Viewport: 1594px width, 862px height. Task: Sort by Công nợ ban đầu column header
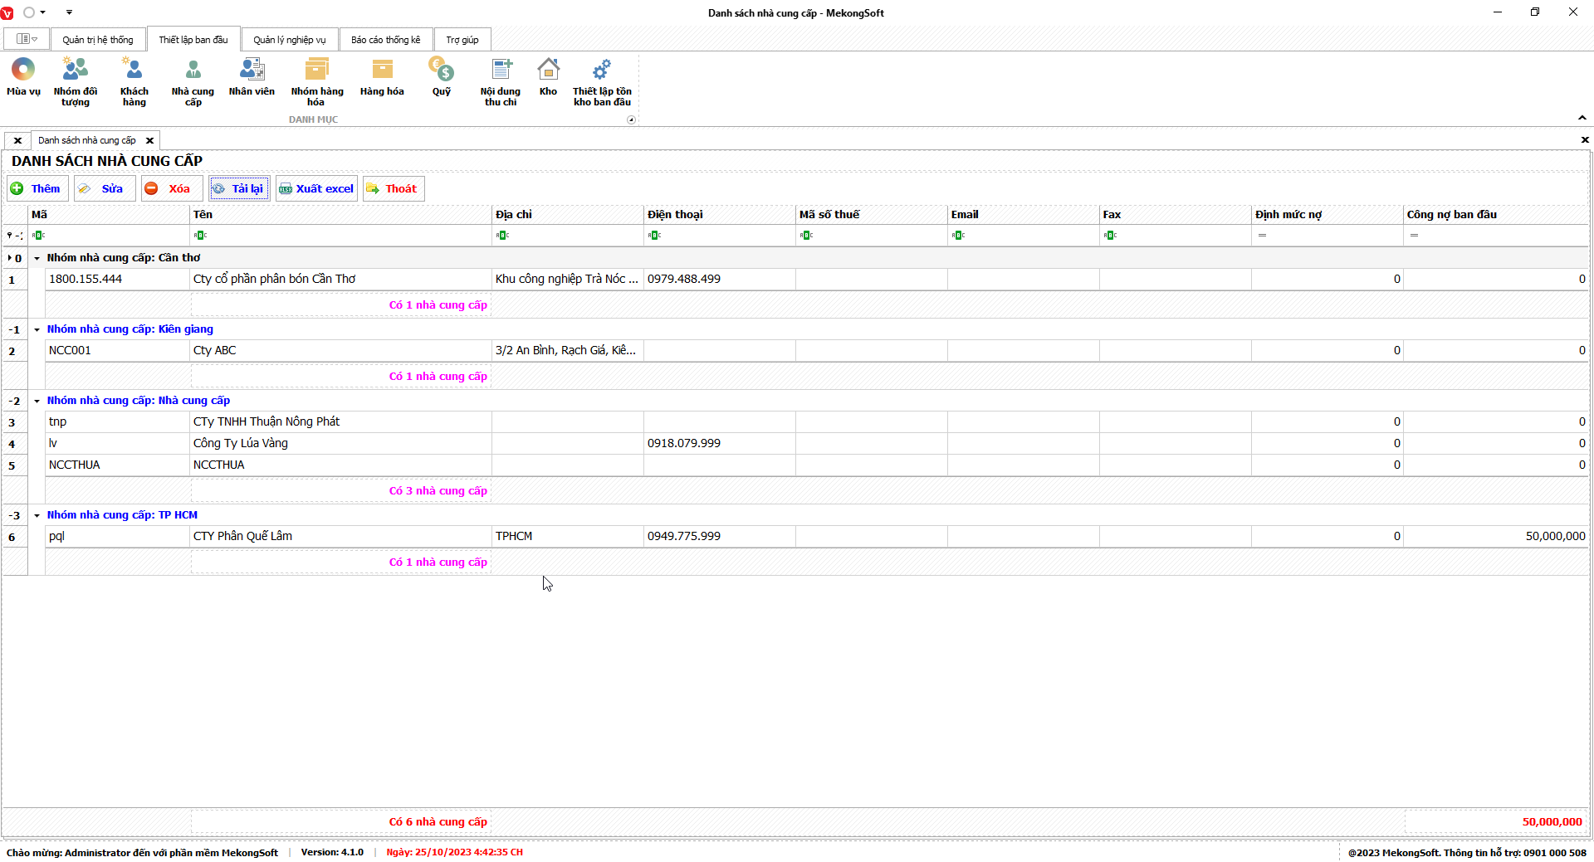tap(1496, 214)
